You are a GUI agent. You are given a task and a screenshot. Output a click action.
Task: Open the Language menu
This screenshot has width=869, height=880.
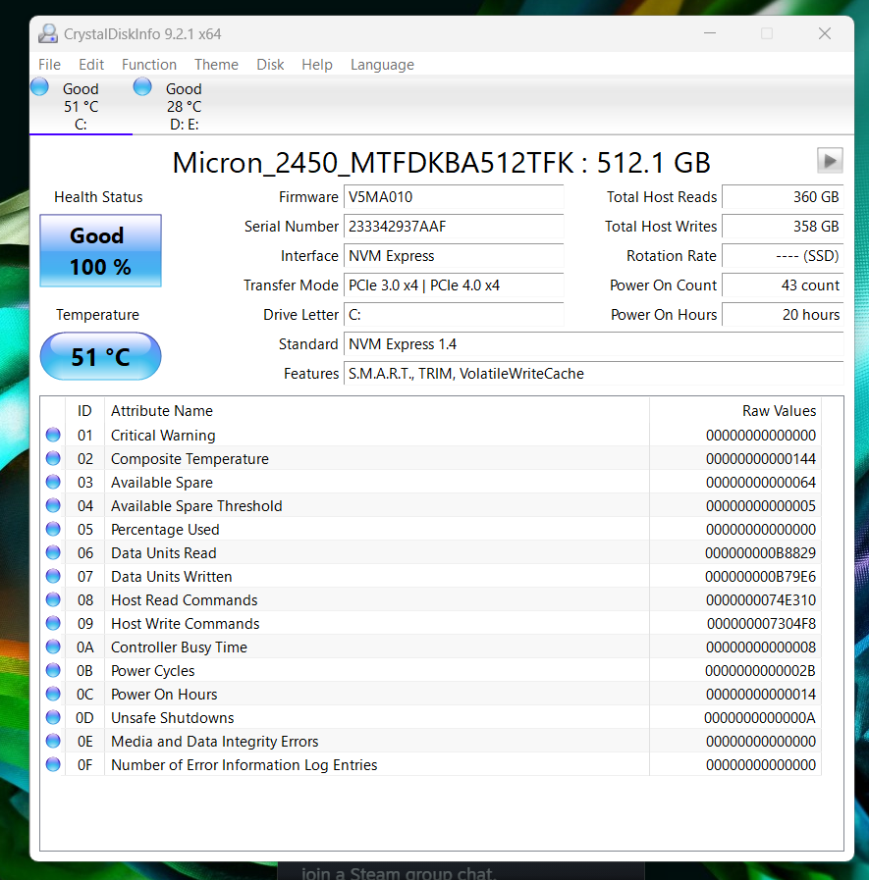(382, 65)
